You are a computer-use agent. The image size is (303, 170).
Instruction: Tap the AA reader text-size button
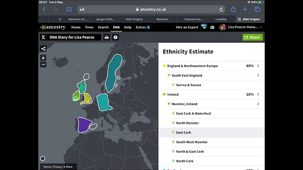(x=82, y=9)
